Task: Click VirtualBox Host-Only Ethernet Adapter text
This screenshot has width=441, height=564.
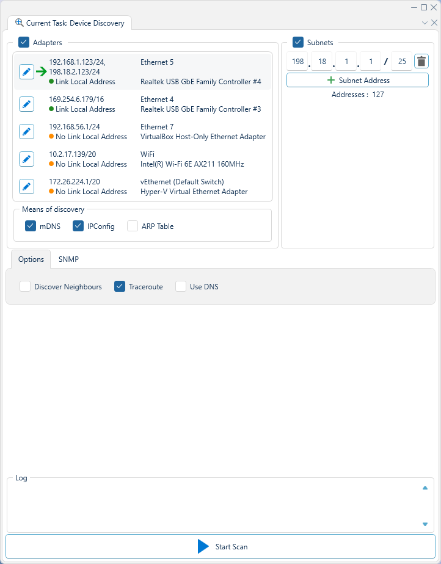Action: point(203,137)
